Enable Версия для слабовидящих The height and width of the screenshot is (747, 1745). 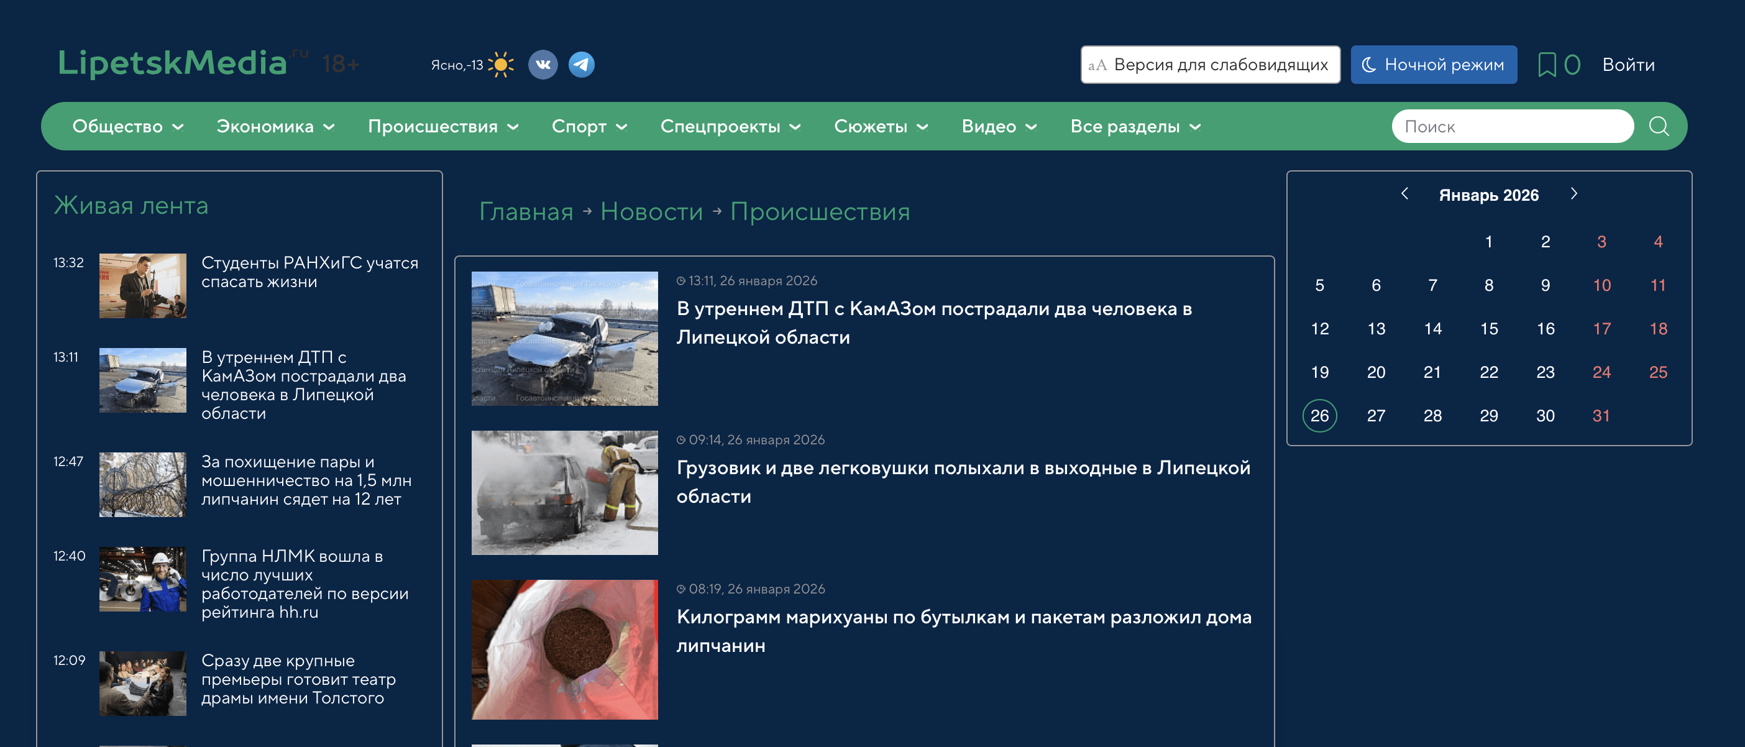click(1209, 65)
